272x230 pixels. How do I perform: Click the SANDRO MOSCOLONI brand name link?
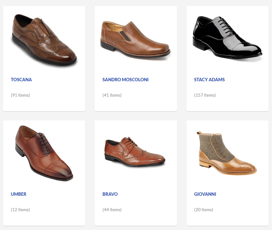pos(125,80)
